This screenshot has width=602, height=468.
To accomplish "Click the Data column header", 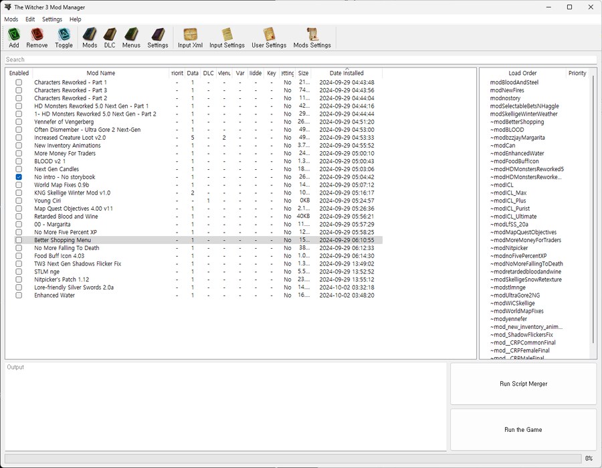I will point(193,73).
